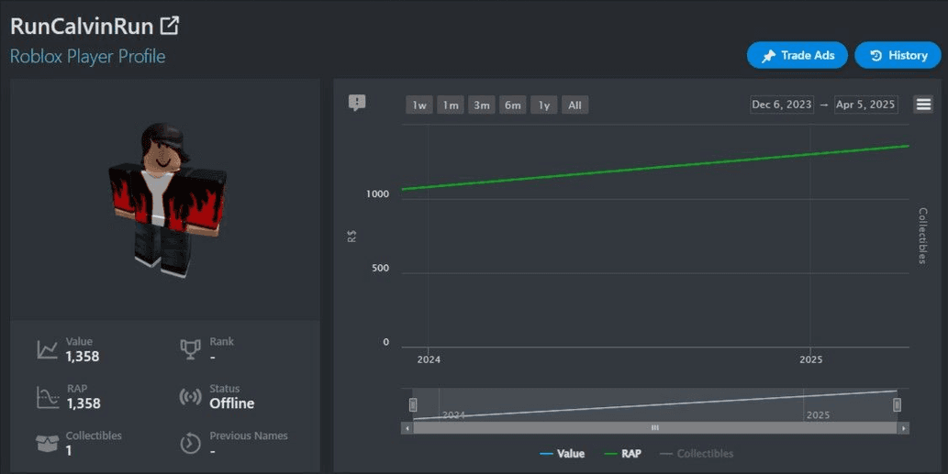This screenshot has width=948, height=474.
Task: Click the Status broadcast icon
Action: [191, 397]
